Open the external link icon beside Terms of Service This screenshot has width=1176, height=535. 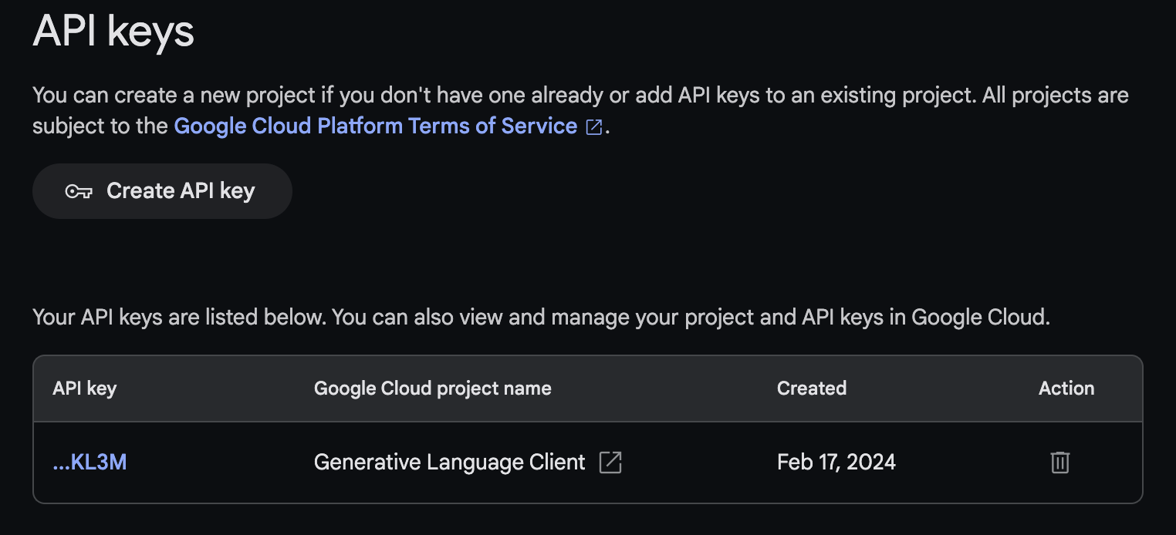[593, 126]
